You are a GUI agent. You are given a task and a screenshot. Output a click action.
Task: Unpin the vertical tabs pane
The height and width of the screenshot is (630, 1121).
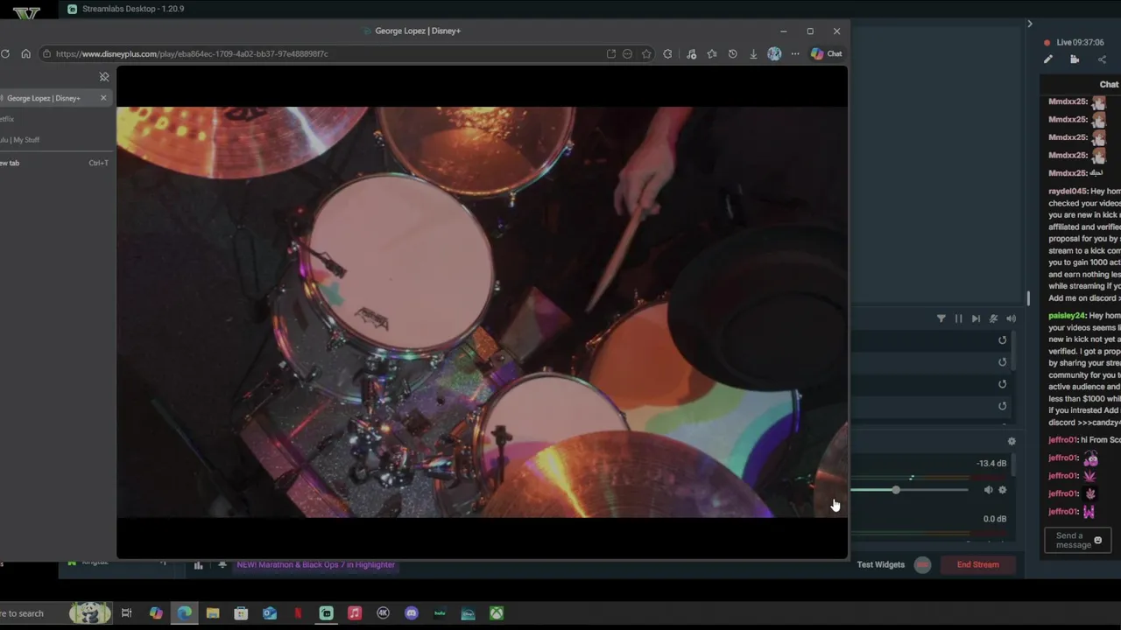(x=104, y=77)
